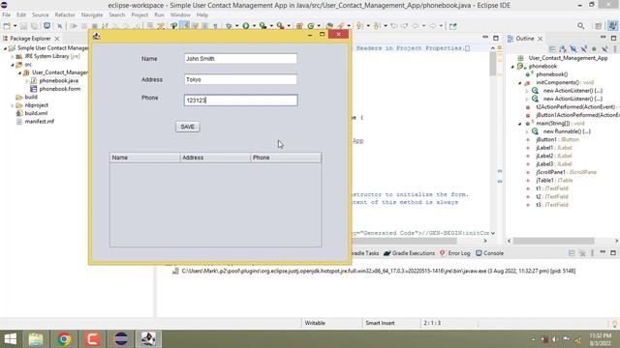Expand the nbproject folder node
Viewport: 620px width, 348px height.
point(12,105)
